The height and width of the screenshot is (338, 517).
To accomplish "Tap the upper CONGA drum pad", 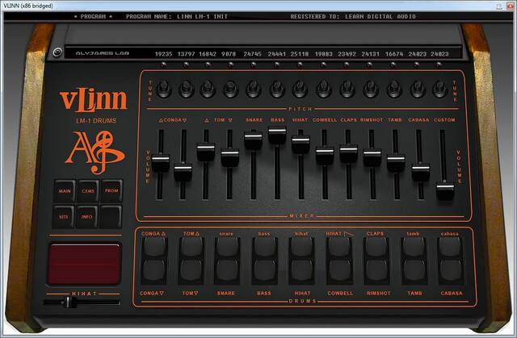I will coord(153,248).
